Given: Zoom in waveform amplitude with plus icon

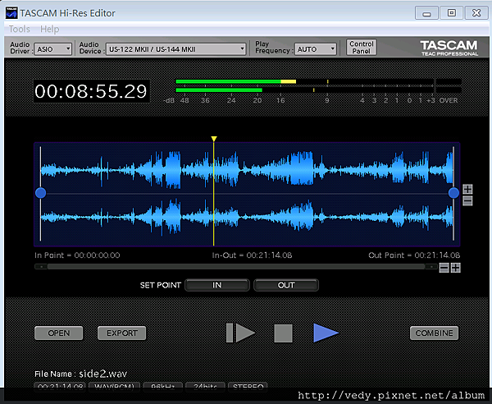Looking at the screenshot, I should coord(467,189).
